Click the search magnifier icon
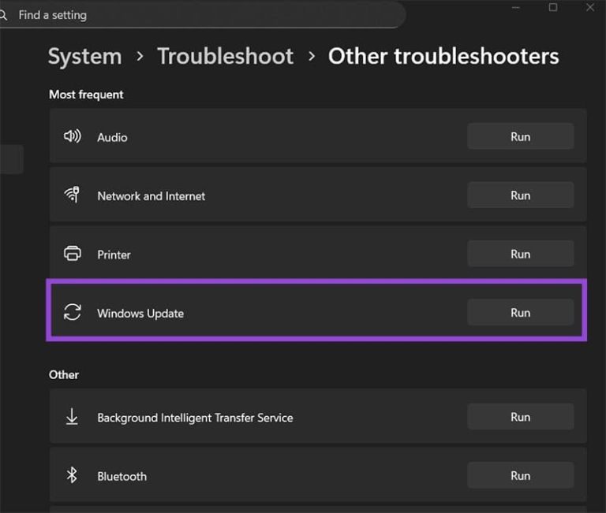 (x=3, y=15)
